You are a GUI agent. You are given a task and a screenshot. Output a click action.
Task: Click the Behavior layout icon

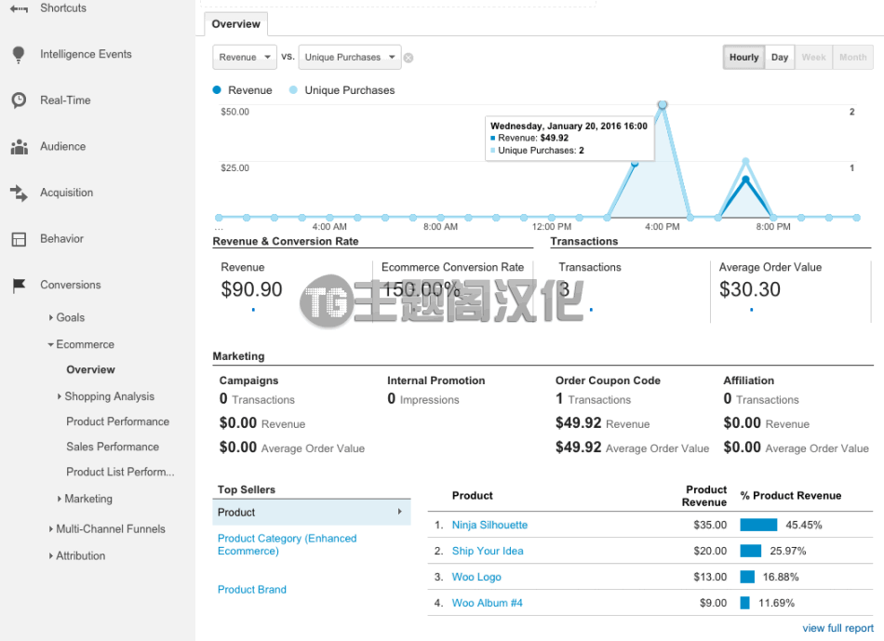coord(19,239)
